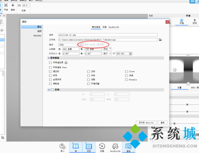Click the Render camera icon in bottom toolbar
Image resolution: width=199 pixels, height=153 pixels.
(128, 147)
